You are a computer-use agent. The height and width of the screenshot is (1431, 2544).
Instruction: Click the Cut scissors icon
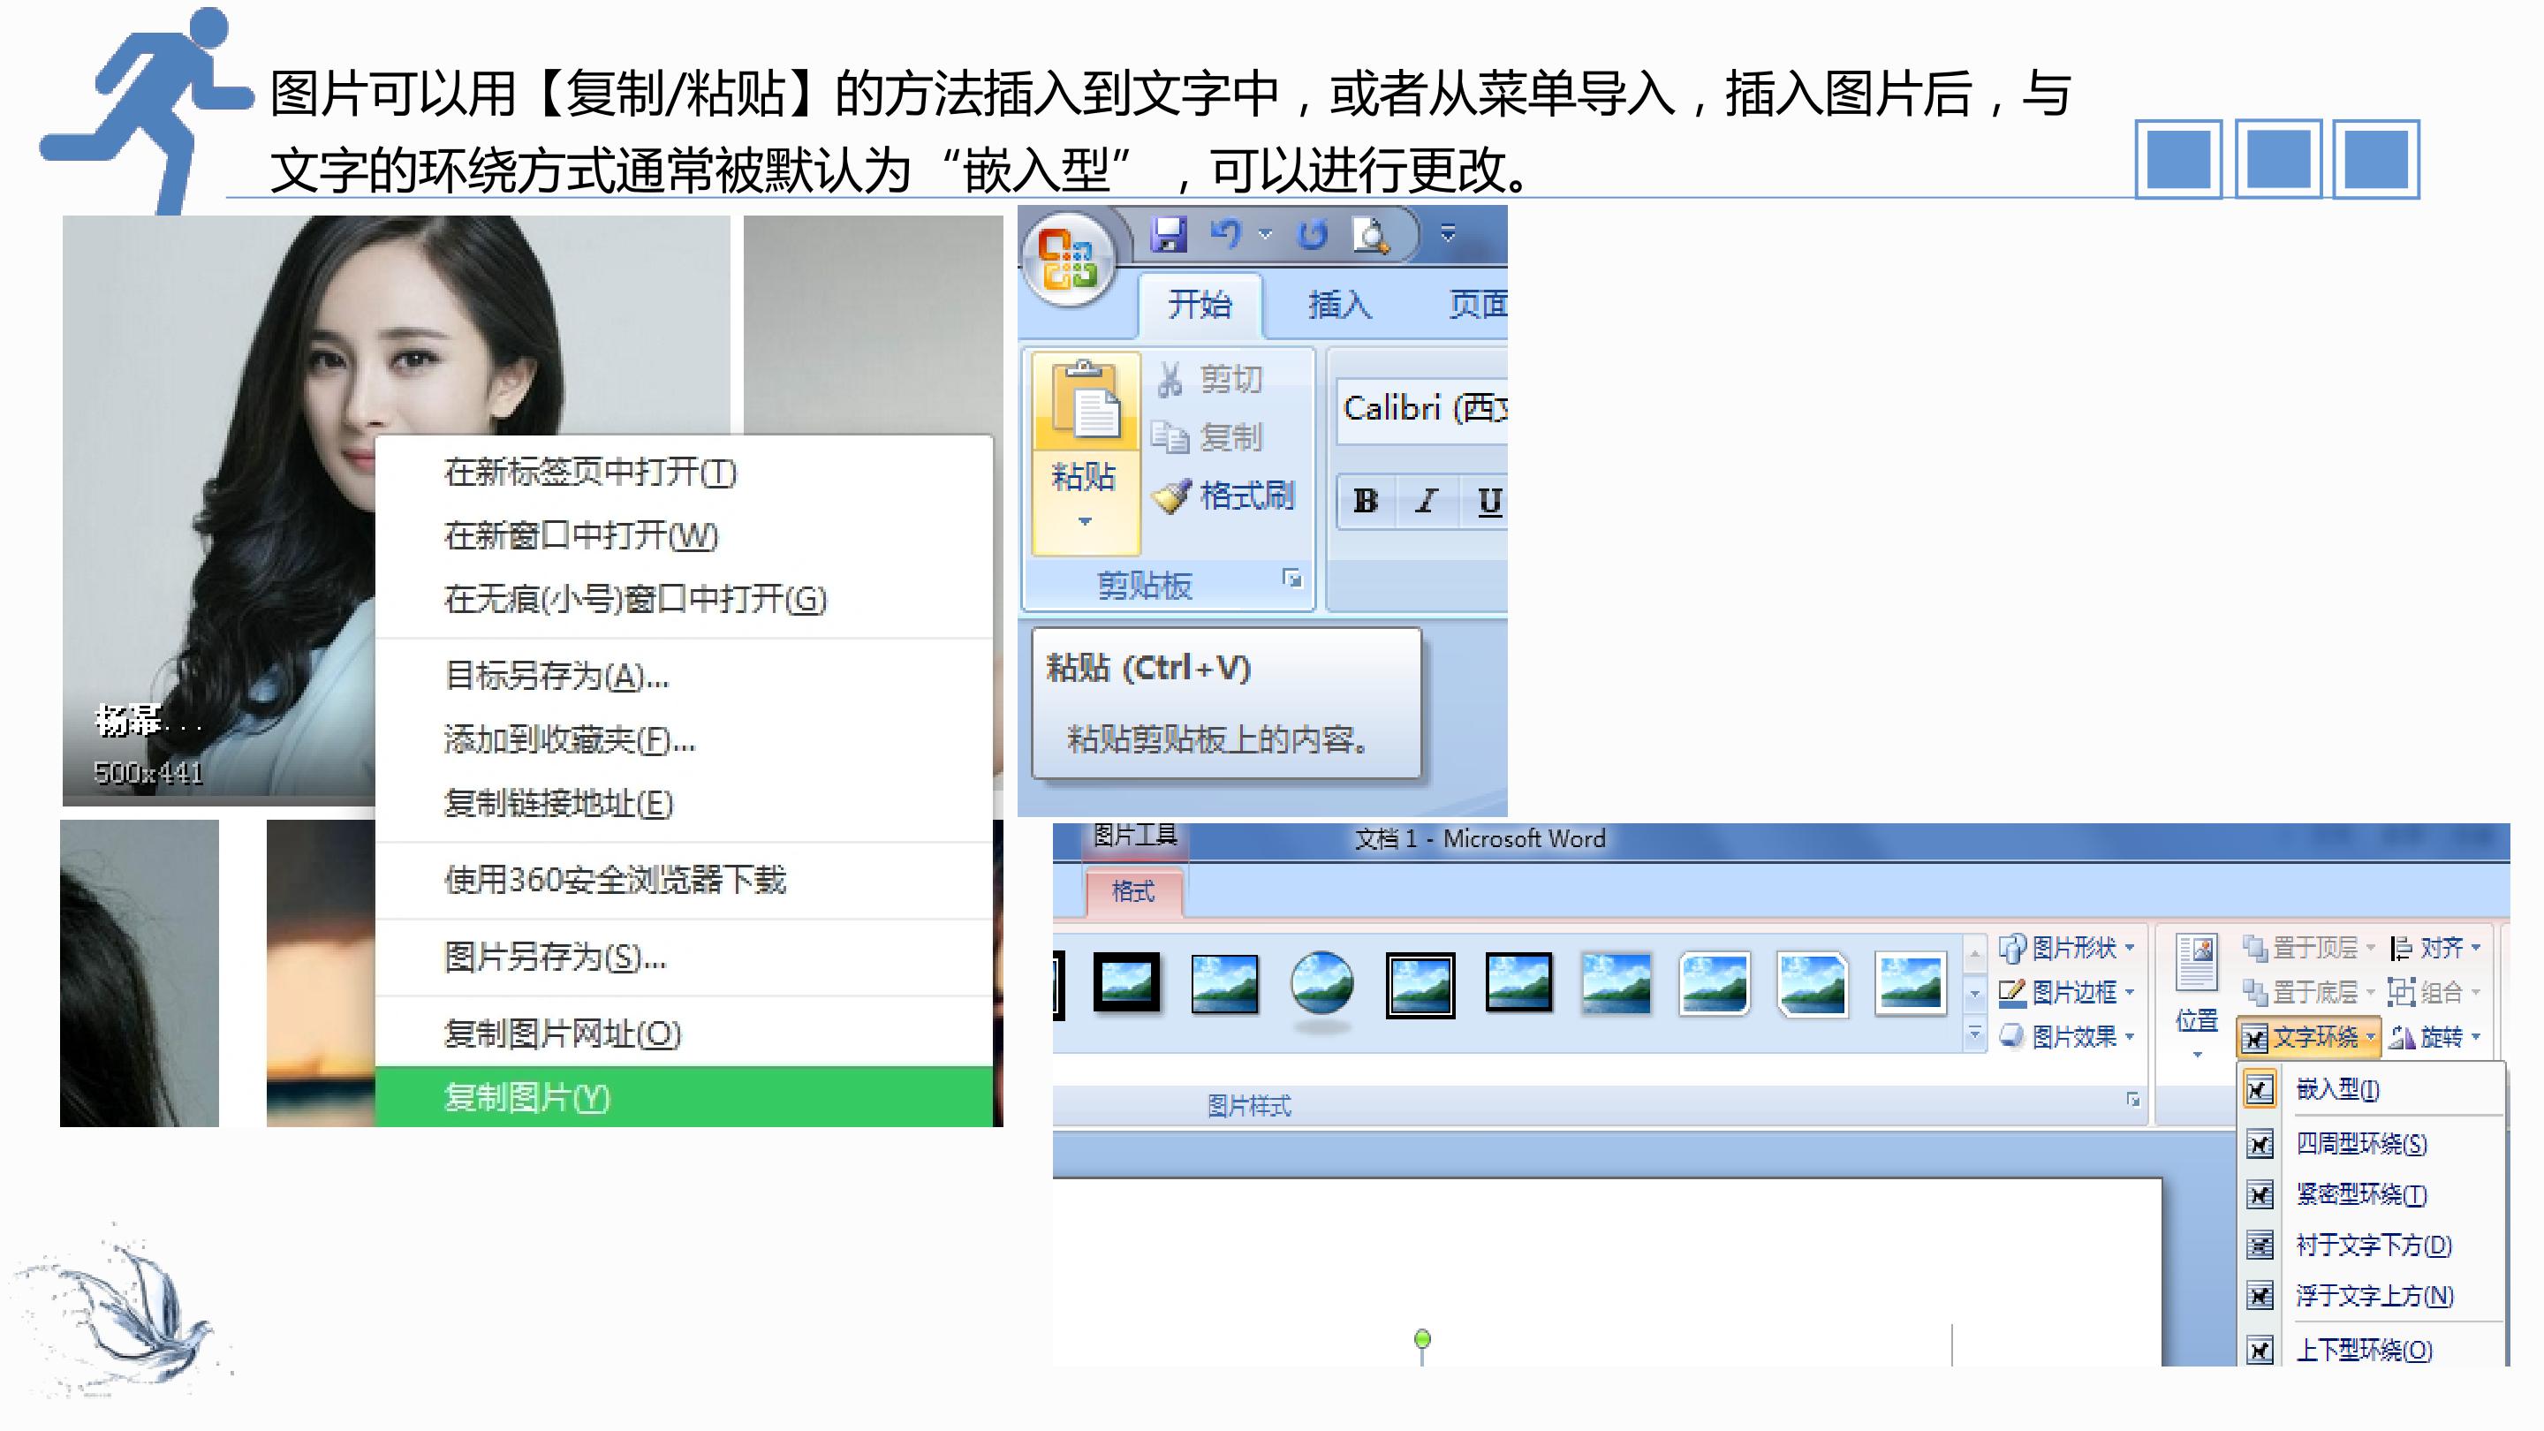(x=1170, y=379)
